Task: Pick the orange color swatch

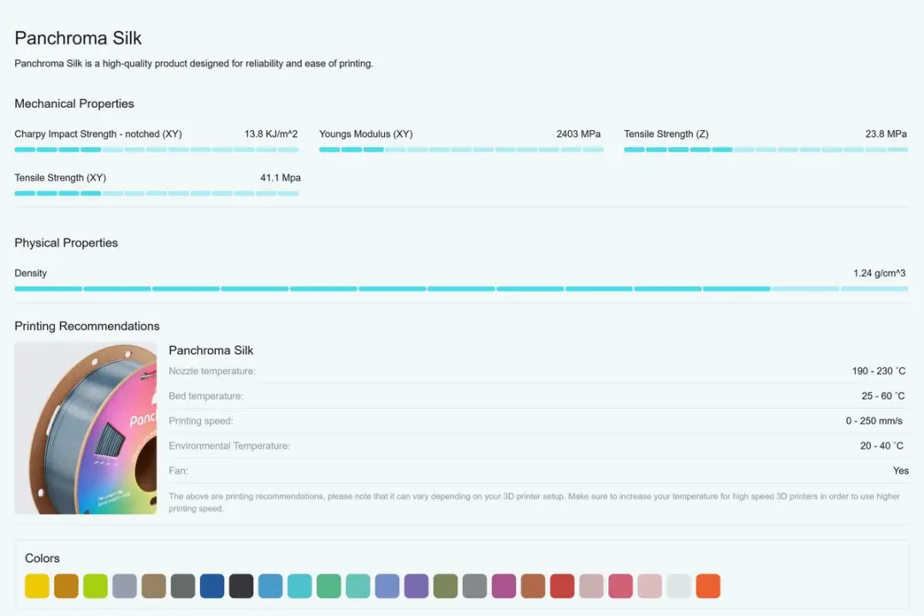Action: click(708, 586)
